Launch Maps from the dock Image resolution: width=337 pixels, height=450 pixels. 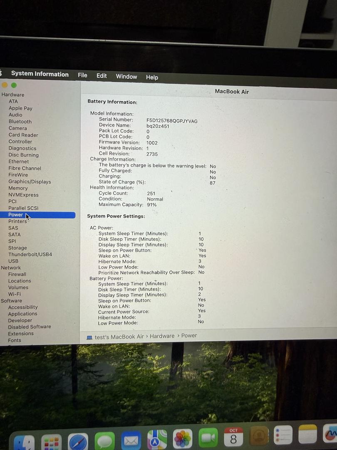tap(157, 440)
